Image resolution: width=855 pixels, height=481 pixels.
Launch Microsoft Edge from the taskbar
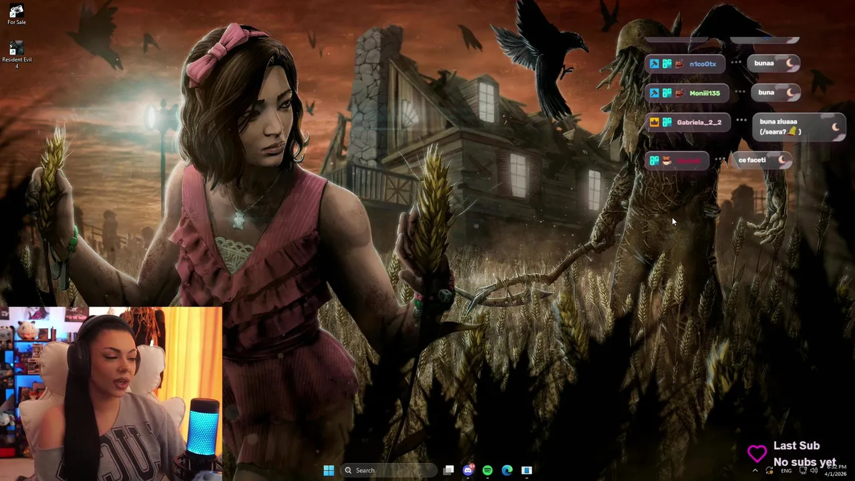pos(507,470)
